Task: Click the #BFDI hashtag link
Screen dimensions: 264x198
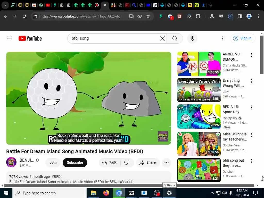Action: click(56, 177)
